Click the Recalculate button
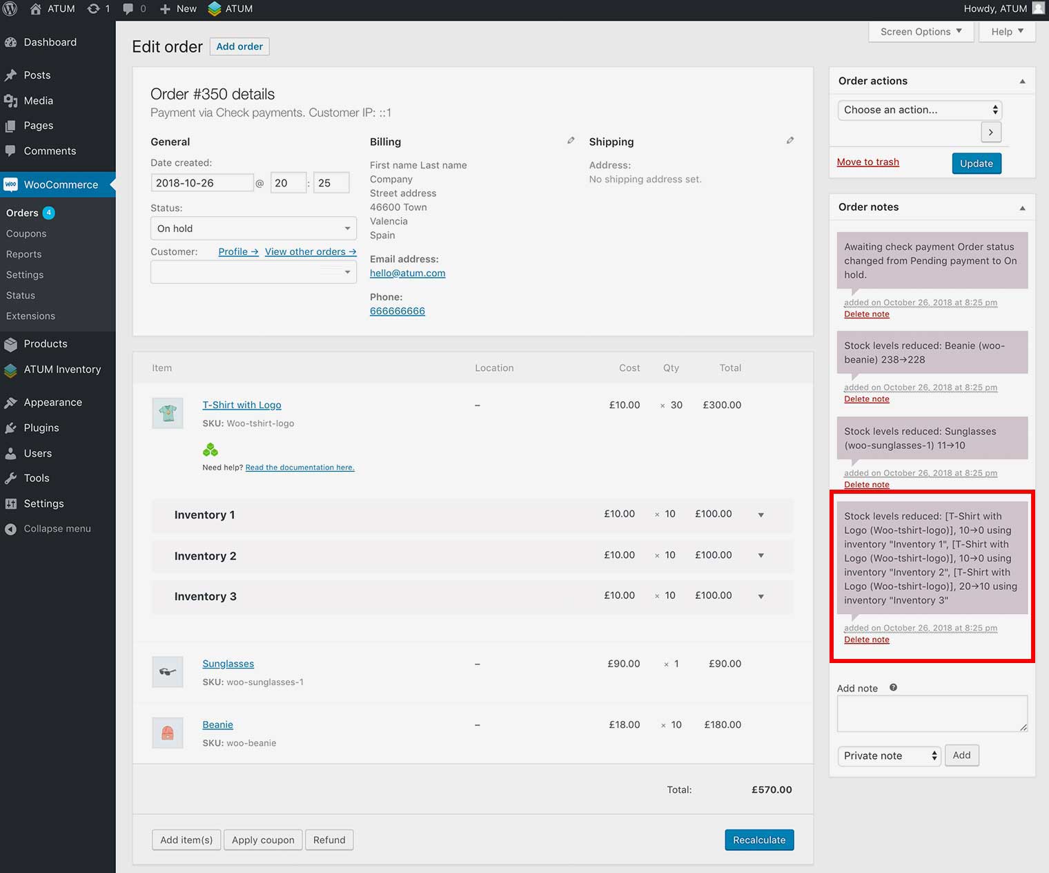This screenshot has height=873, width=1049. pyautogui.click(x=758, y=840)
